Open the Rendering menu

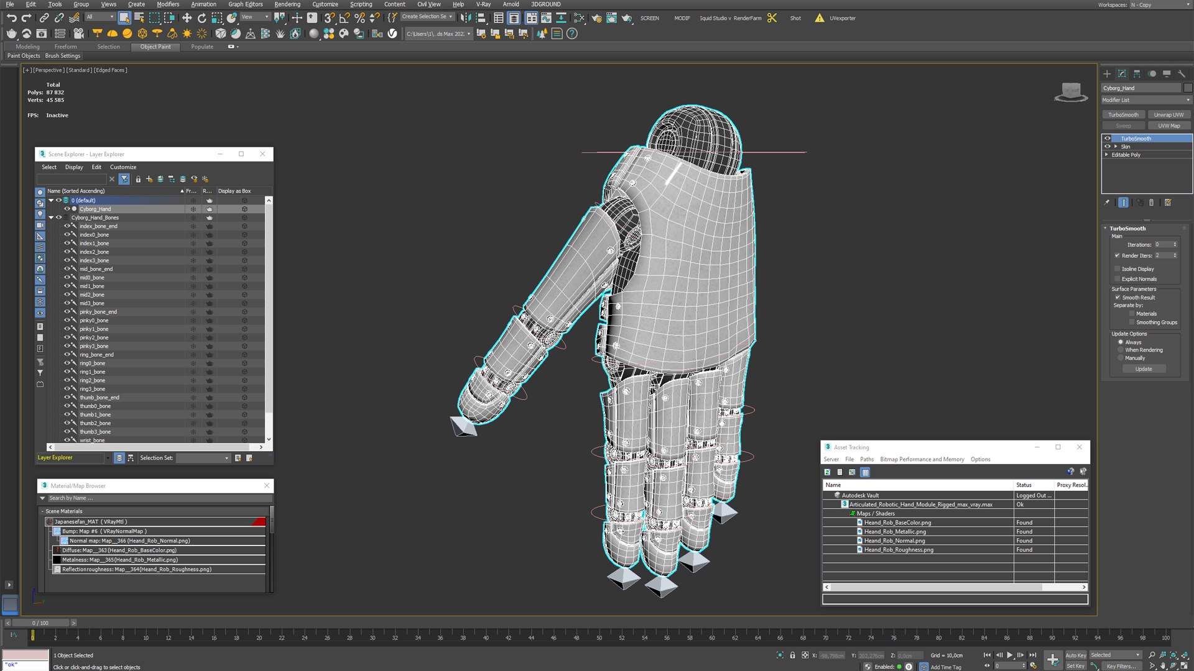287,4
